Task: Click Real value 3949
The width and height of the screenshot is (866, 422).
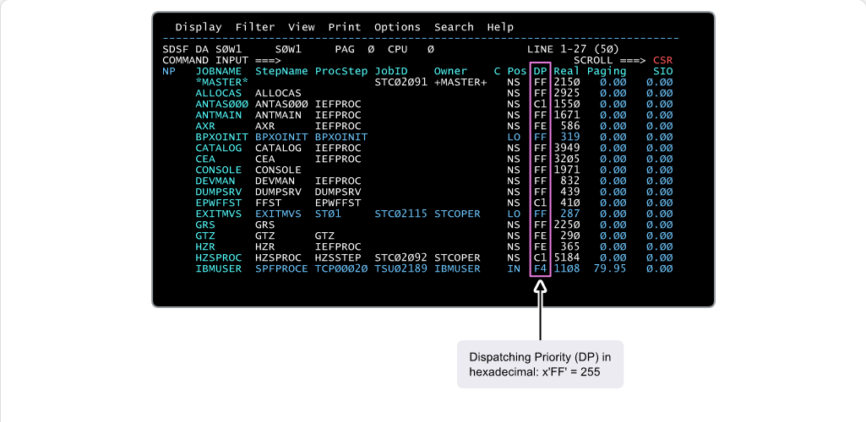Action: [x=566, y=148]
